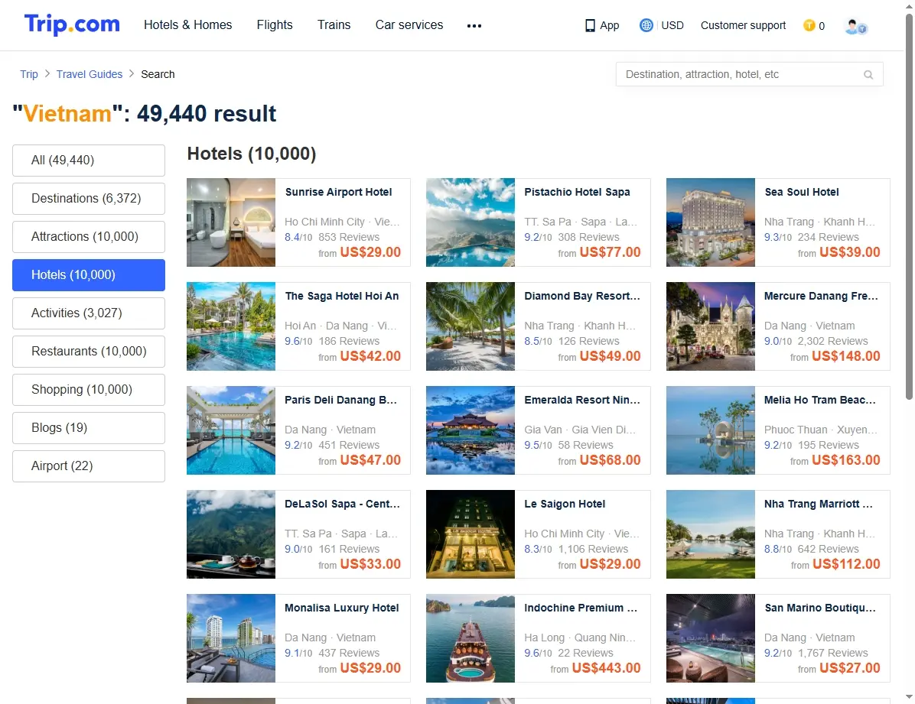The height and width of the screenshot is (704, 915).
Task: Click Le Saigon Hotel 1,106 Reviews text
Action: (594, 549)
